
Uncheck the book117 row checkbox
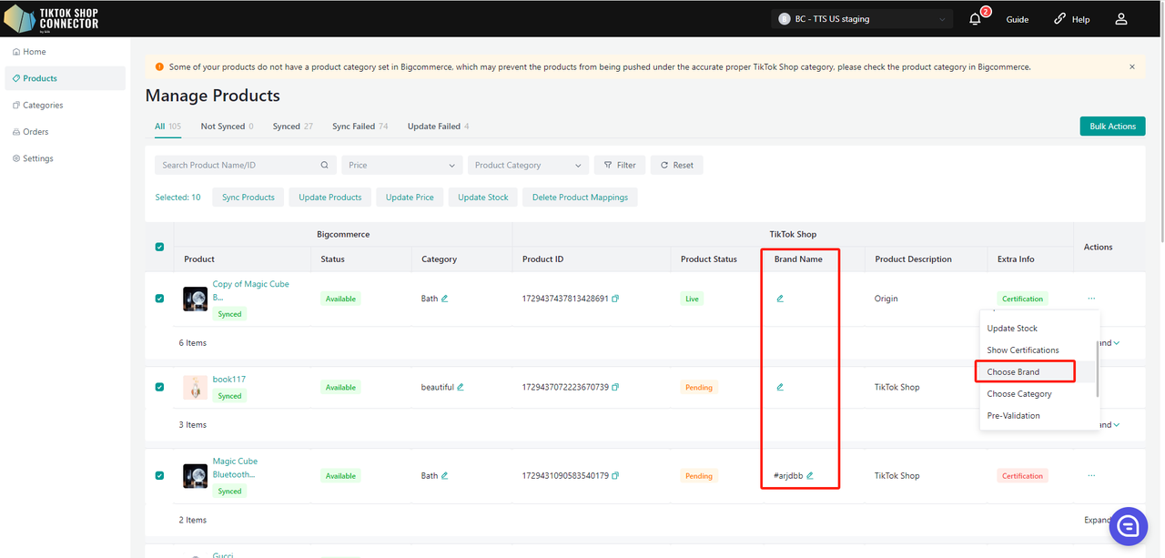pyautogui.click(x=160, y=387)
